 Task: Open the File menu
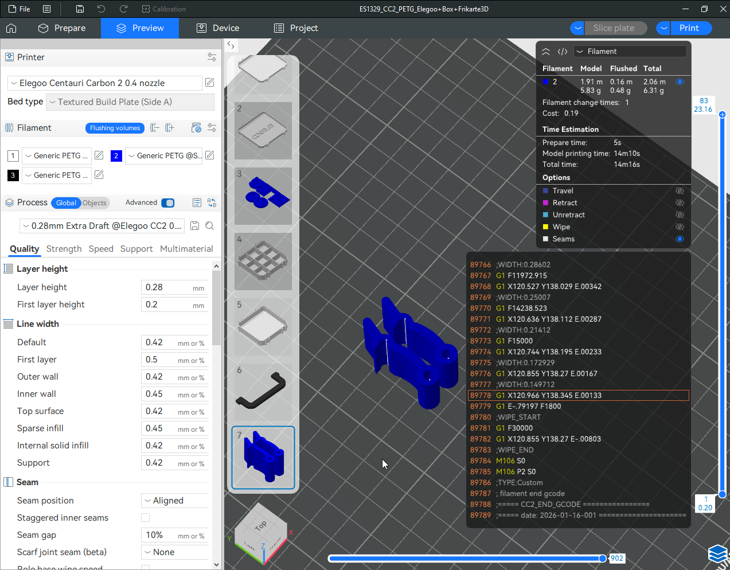point(19,9)
